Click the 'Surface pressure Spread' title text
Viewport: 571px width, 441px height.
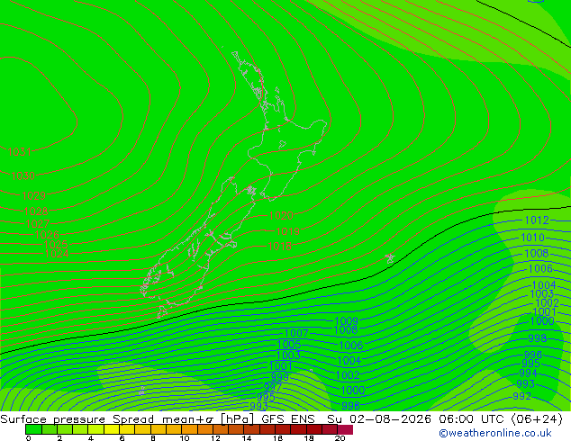tap(77, 419)
